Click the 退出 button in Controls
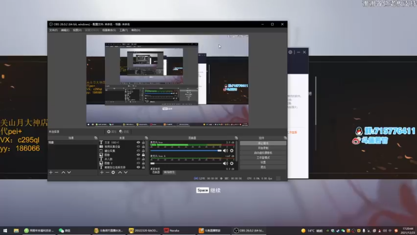This screenshot has height=235, width=417. [x=263, y=167]
